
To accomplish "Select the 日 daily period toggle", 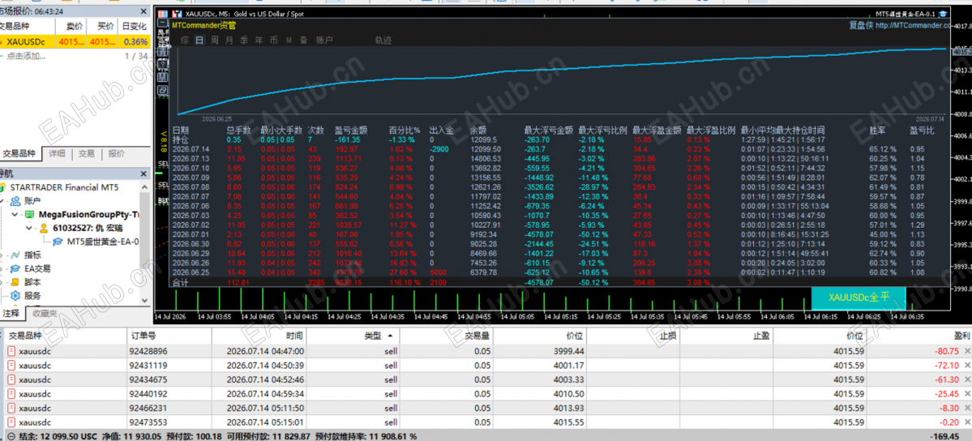I will 199,41.
